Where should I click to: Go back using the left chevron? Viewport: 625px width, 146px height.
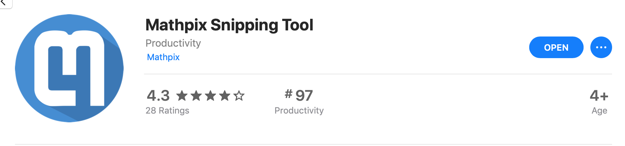pyautogui.click(x=4, y=3)
